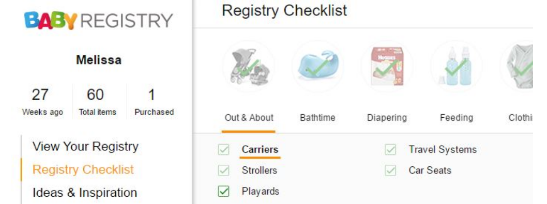Open the Feeding tab label
547x204 pixels.
click(x=457, y=118)
